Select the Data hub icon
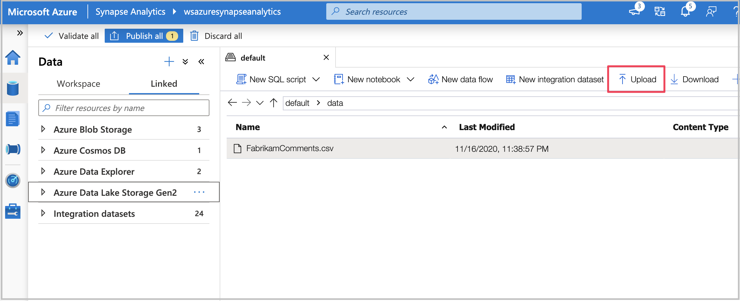 coord(13,88)
